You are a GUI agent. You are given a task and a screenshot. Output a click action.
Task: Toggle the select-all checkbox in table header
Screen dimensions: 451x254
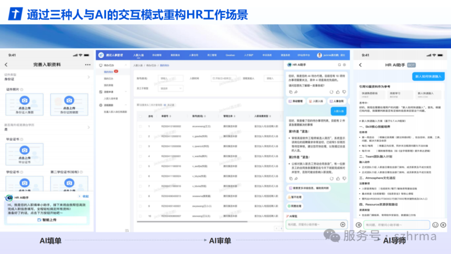click(139, 117)
